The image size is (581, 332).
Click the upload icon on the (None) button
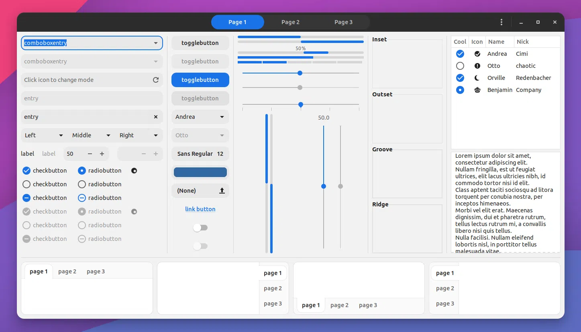(222, 191)
